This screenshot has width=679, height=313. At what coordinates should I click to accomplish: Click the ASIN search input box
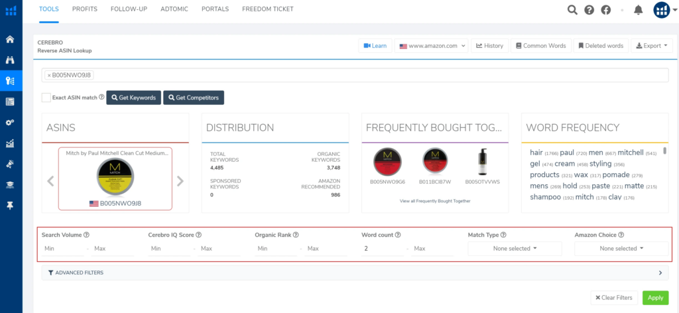click(355, 76)
